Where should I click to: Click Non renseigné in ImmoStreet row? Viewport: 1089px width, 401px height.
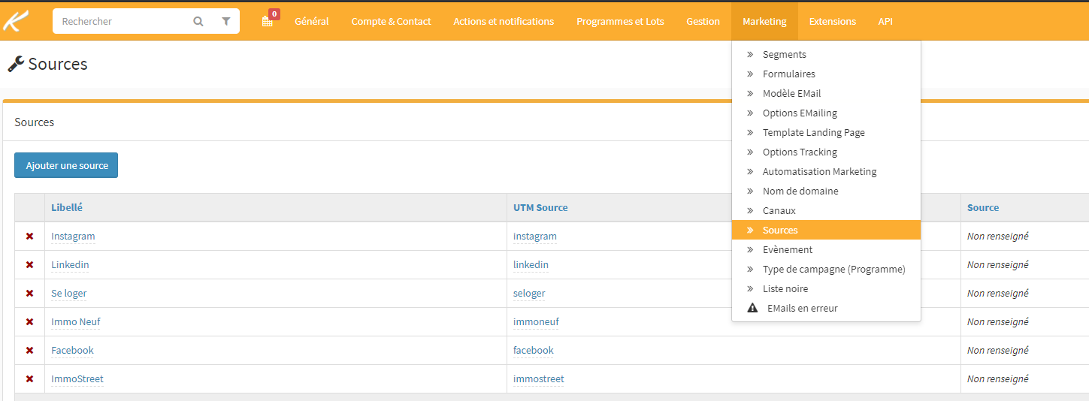[998, 379]
